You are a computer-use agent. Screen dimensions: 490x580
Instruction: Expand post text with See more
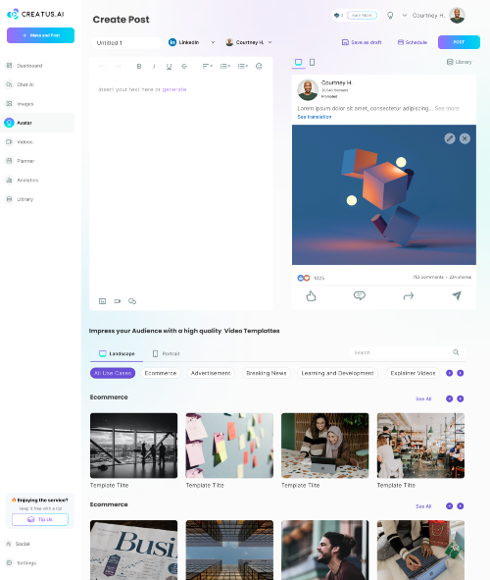(447, 108)
